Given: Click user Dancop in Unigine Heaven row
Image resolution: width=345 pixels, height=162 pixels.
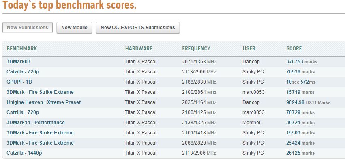Looking at the screenshot, I should [x=251, y=102].
